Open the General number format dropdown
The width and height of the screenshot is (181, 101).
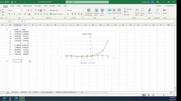click(x=82, y=10)
